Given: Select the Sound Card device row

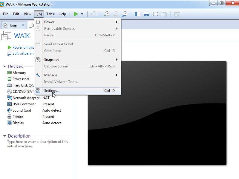Looking at the screenshot, I should point(34,110).
